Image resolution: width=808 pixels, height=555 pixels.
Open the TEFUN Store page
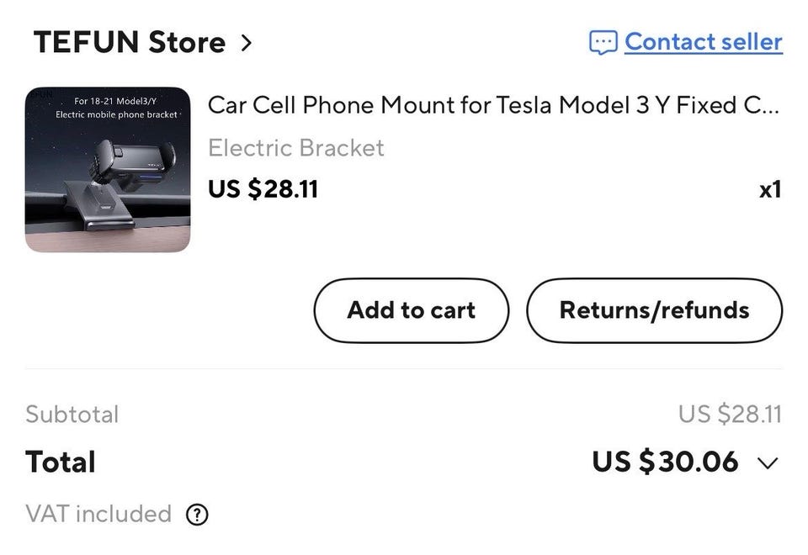tap(129, 42)
